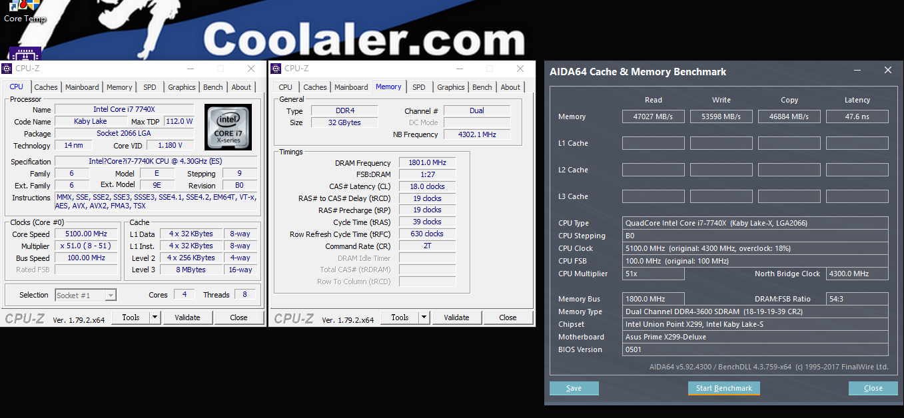Open the SPD tab in the Memory-tab CPU-Z window
Viewport: 904px width, 418px height.
click(x=419, y=87)
